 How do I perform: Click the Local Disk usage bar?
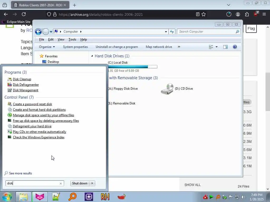point(133,67)
